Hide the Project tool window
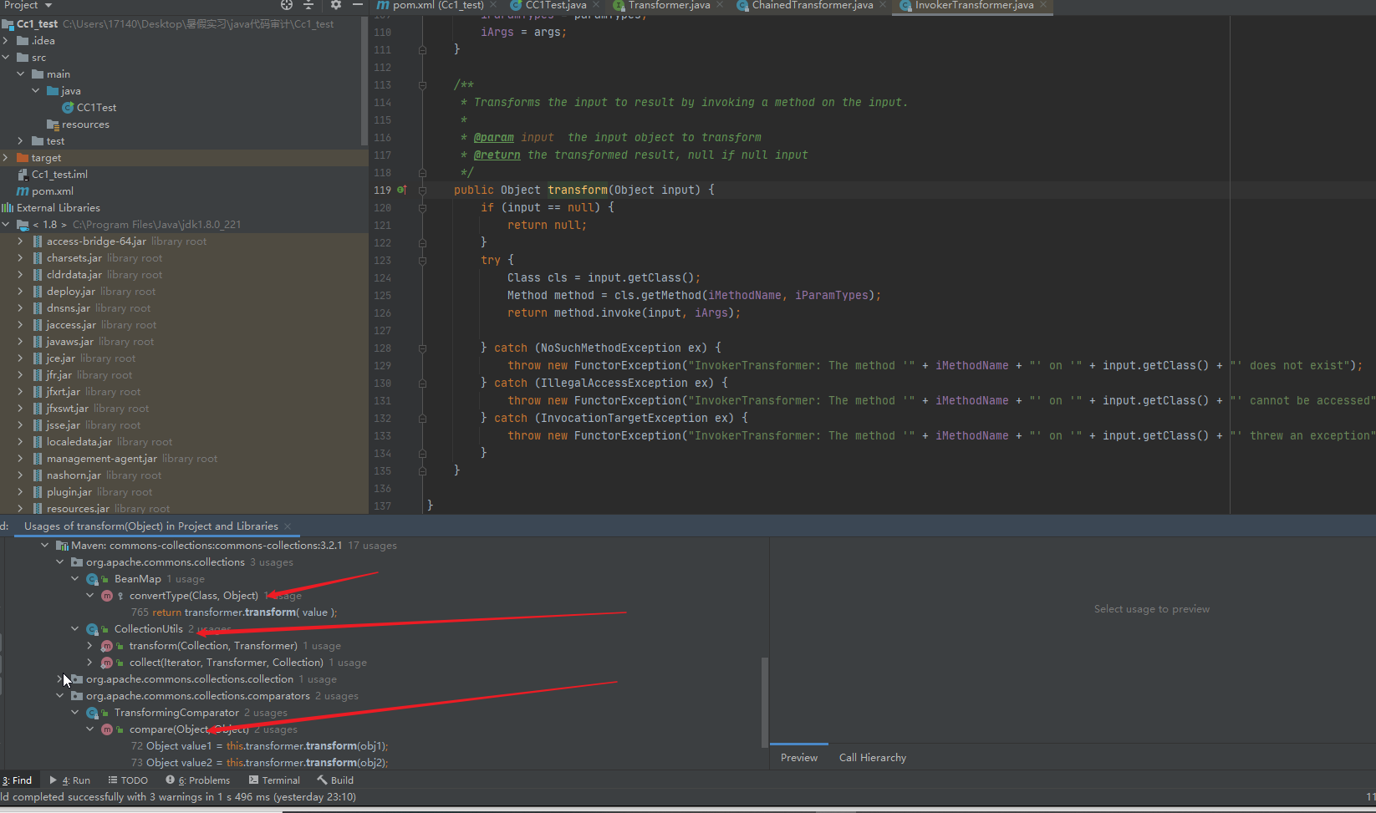The height and width of the screenshot is (813, 1376). pos(358,5)
